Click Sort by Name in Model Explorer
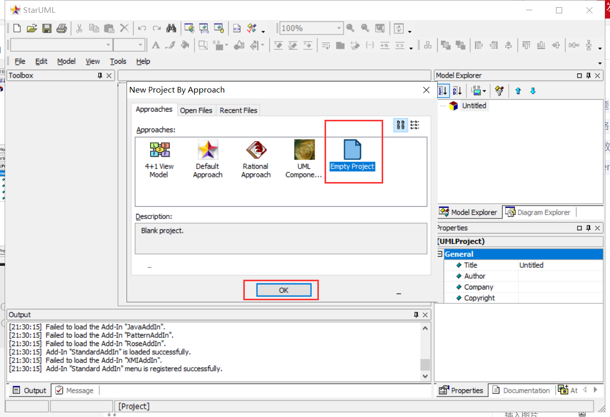 pyautogui.click(x=458, y=91)
